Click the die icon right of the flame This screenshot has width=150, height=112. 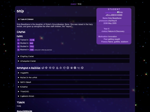click(x=61, y=68)
